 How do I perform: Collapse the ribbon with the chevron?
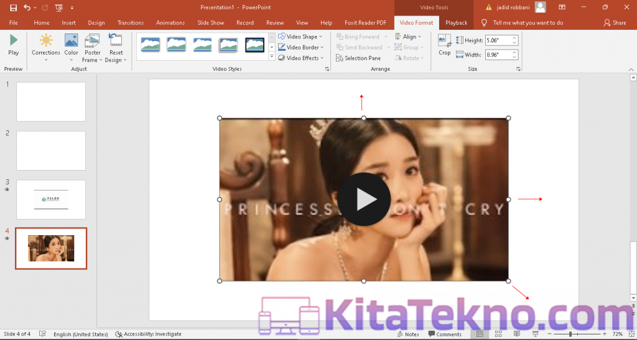pyautogui.click(x=631, y=69)
